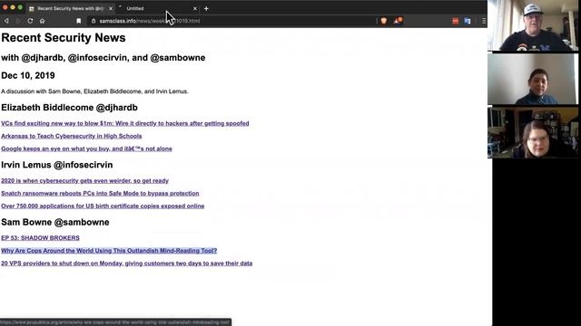Image resolution: width=581 pixels, height=326 pixels.
Task: Go forward with the browser forward arrow
Action: [x=18, y=21]
